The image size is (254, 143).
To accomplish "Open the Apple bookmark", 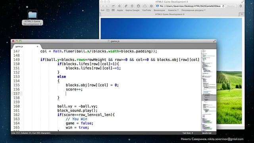I will point(120,10).
